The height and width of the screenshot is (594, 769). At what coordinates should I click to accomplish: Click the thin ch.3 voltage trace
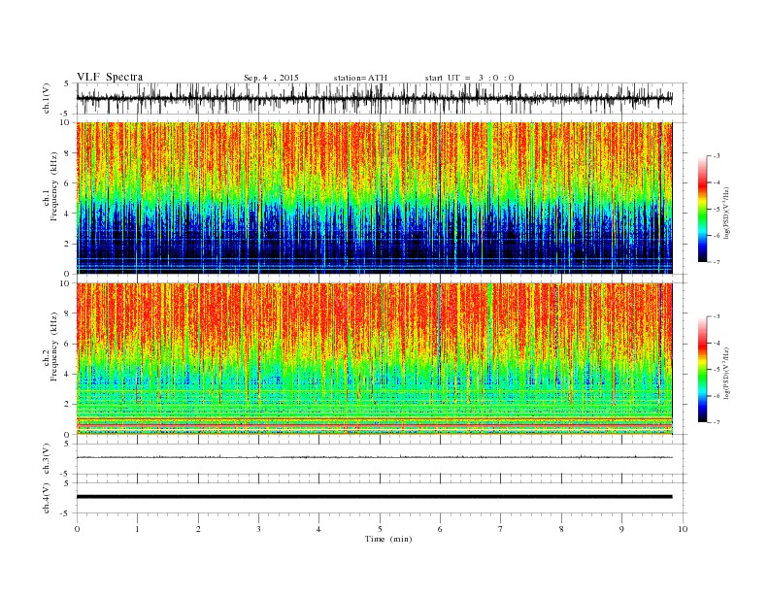click(x=375, y=457)
